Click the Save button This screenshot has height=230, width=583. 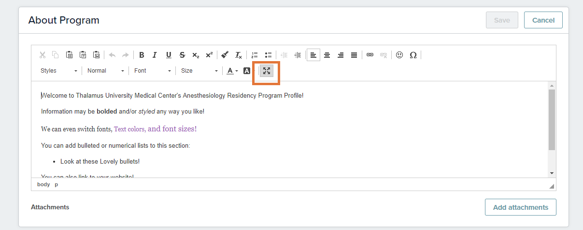[x=502, y=20]
